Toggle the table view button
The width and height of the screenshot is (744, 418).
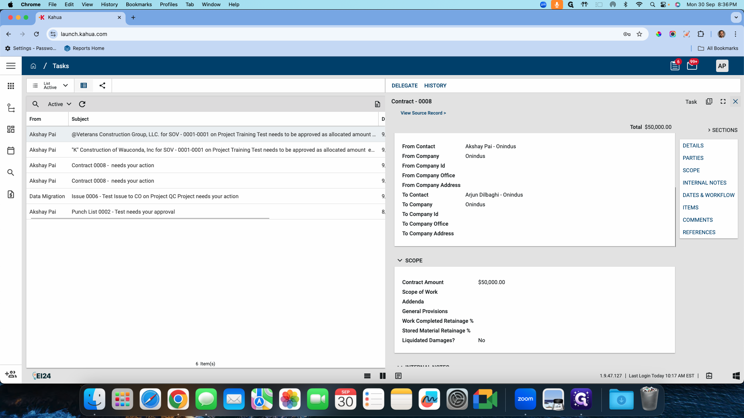click(84, 86)
